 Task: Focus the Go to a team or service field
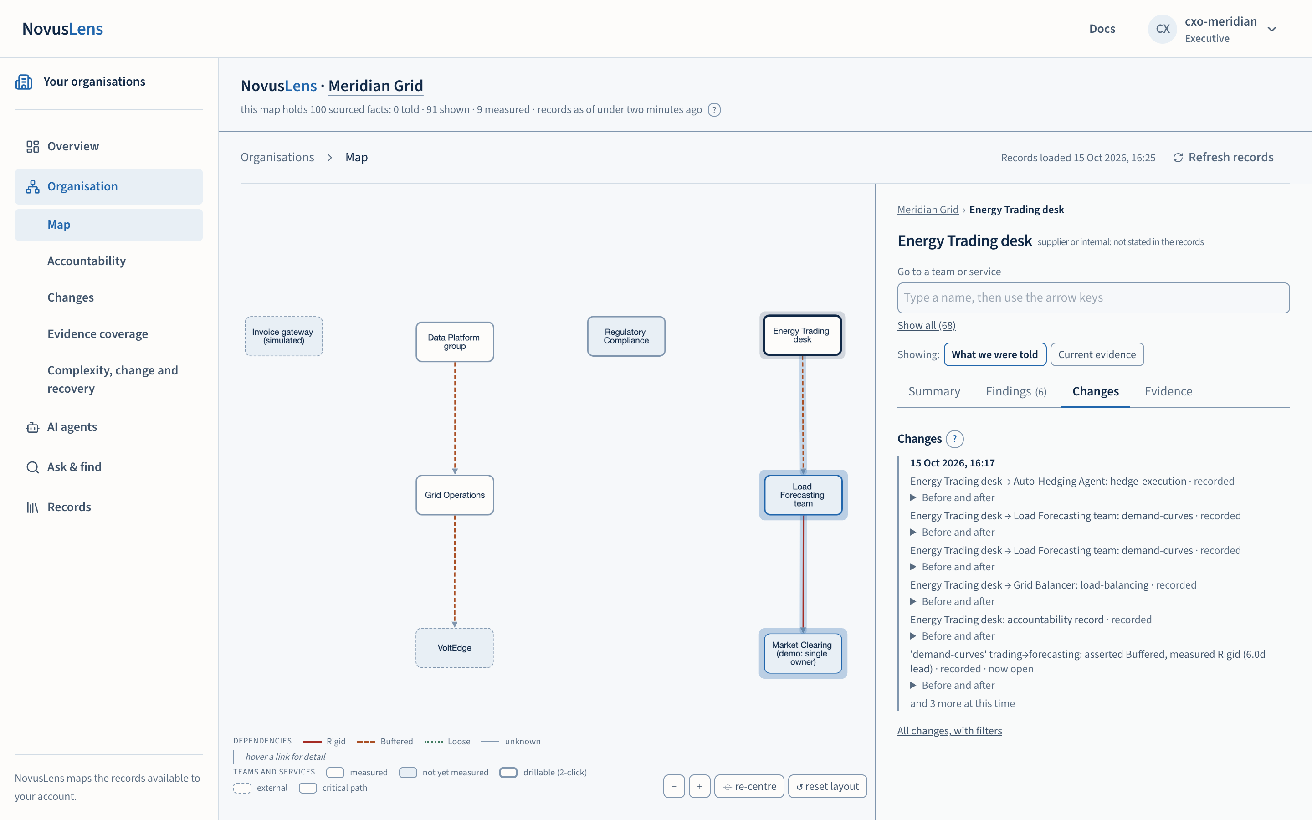tap(1093, 298)
